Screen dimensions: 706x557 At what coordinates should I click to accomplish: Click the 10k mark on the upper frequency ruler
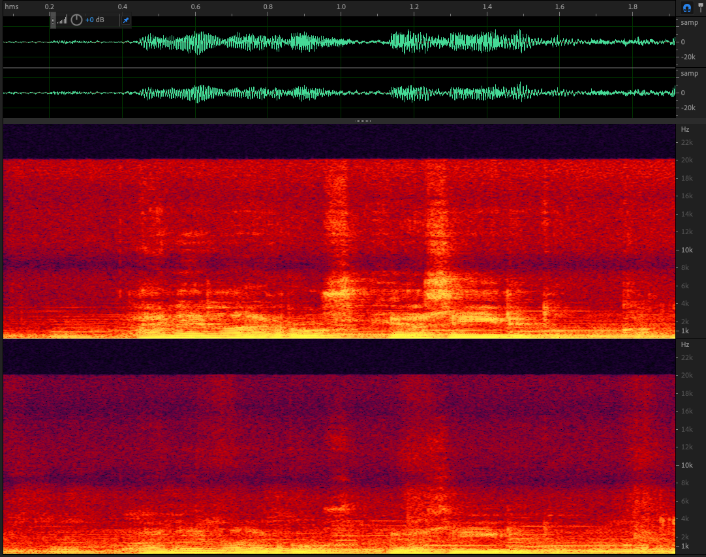(x=686, y=250)
